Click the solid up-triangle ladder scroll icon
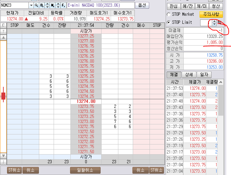This screenshot has width=231, height=175. tap(4, 38)
